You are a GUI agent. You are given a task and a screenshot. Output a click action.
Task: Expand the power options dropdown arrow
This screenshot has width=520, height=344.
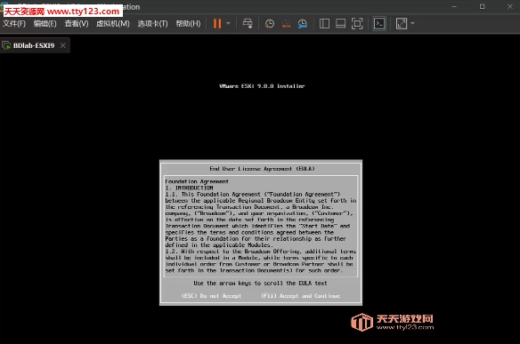[x=228, y=23]
